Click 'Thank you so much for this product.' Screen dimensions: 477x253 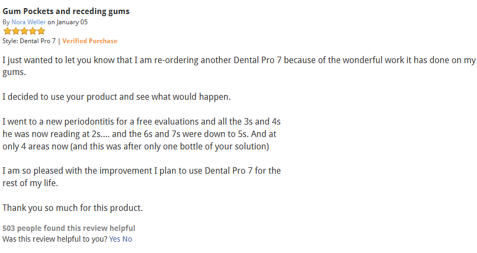click(72, 208)
